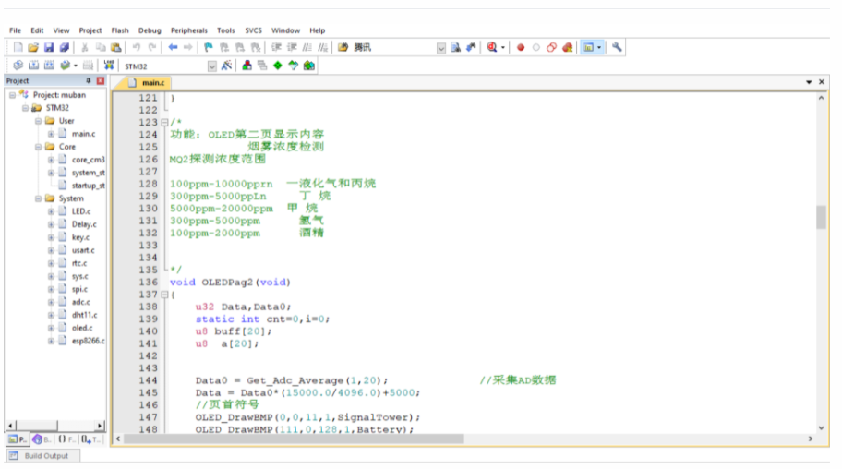Switch to the Books tab in Project panel

click(42, 439)
